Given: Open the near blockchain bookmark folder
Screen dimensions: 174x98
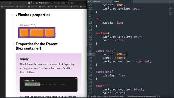Looking at the screenshot, I should (x=62, y=7).
